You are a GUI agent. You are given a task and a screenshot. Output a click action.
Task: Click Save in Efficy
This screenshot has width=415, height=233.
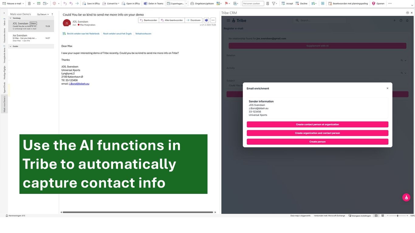(x=91, y=4)
